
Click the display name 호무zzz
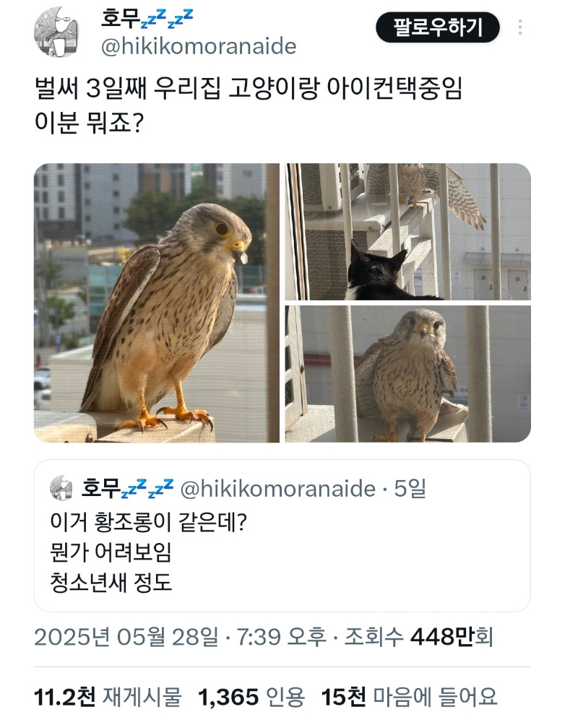point(147,19)
